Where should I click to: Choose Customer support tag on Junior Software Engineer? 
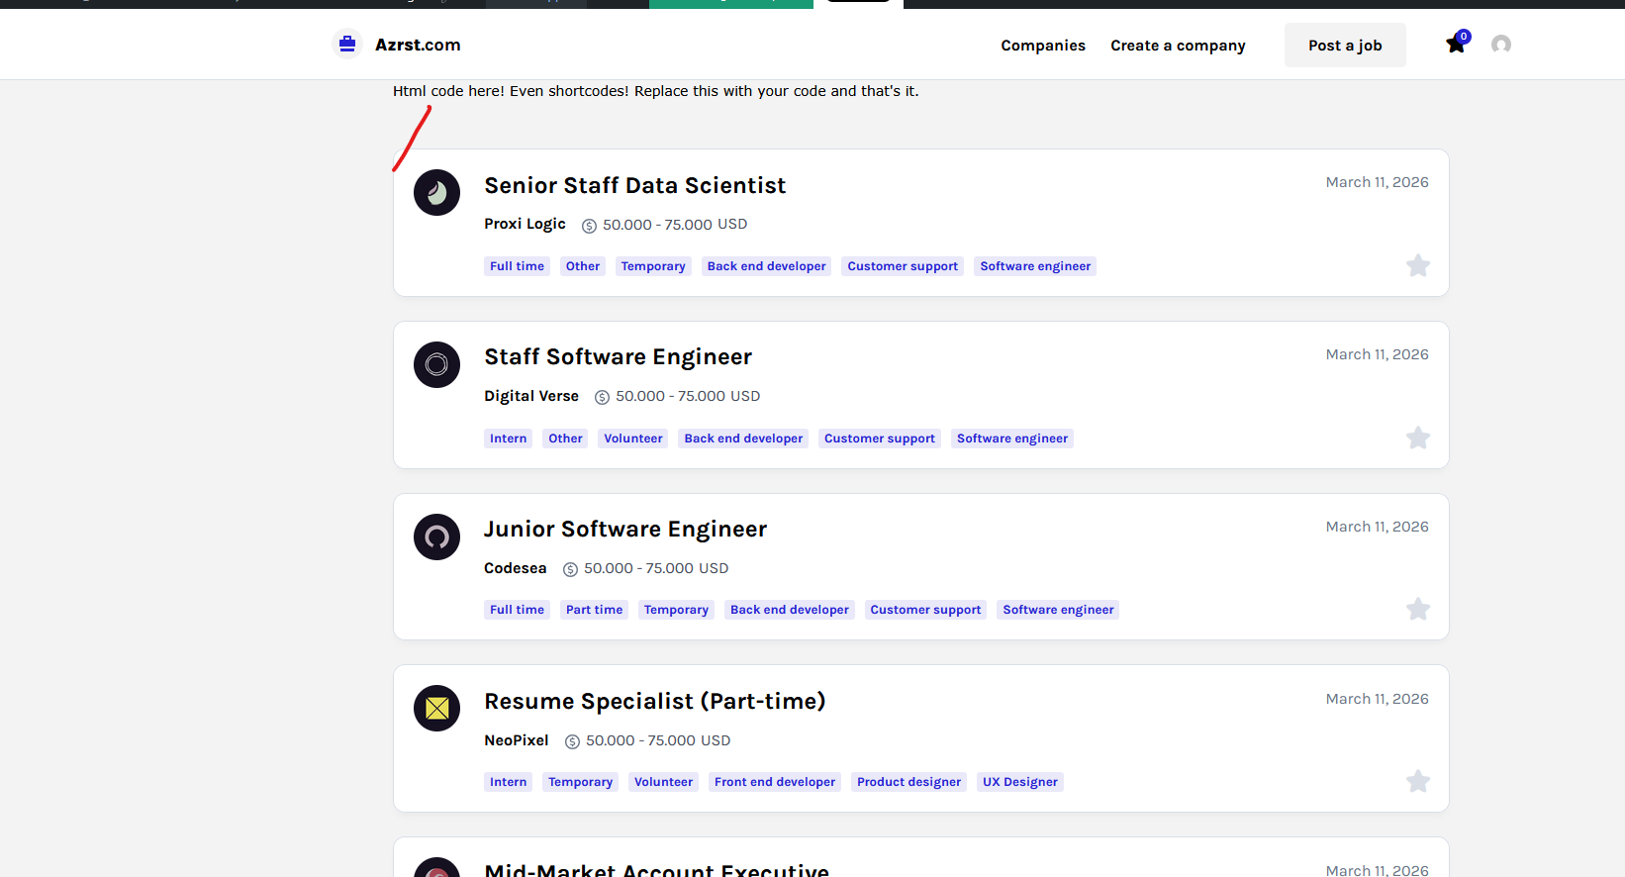pyautogui.click(x=925, y=610)
